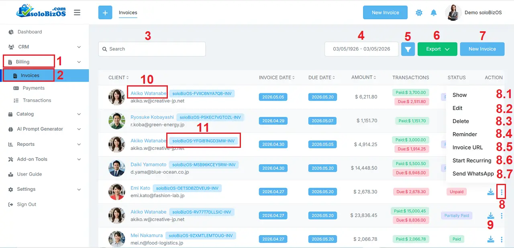Open client link Emi Kato
514x248 pixels.
pyautogui.click(x=140, y=188)
